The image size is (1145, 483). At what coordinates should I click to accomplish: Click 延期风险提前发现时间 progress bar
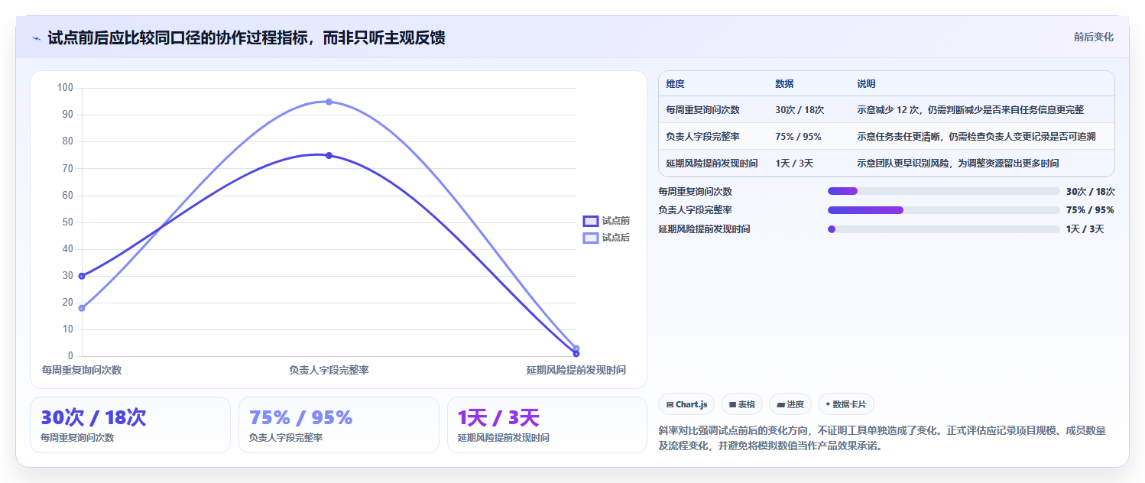[943, 229]
